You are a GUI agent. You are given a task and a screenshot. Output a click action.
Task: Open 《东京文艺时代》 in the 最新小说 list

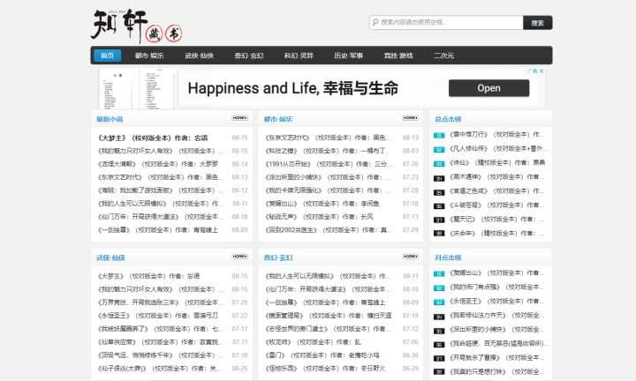pos(158,177)
